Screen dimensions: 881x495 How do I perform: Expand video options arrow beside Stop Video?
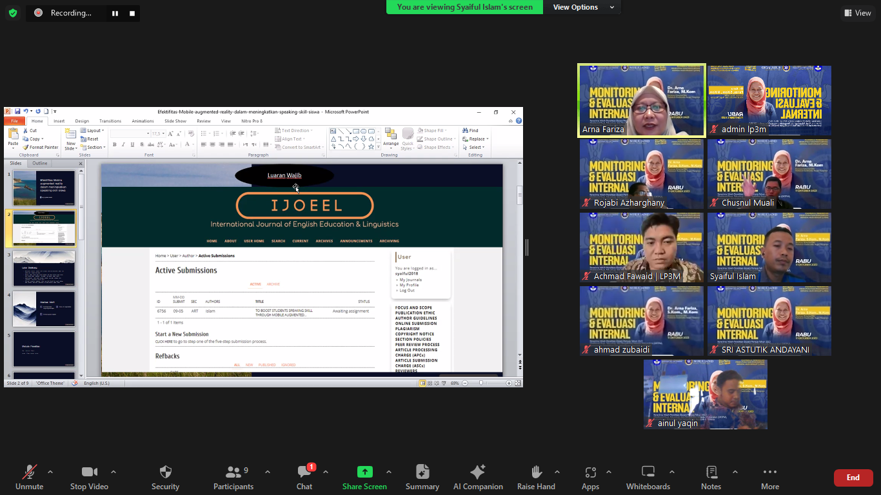tap(114, 472)
